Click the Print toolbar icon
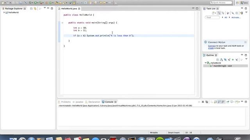This screenshot has width=250, height=140. 21,3
